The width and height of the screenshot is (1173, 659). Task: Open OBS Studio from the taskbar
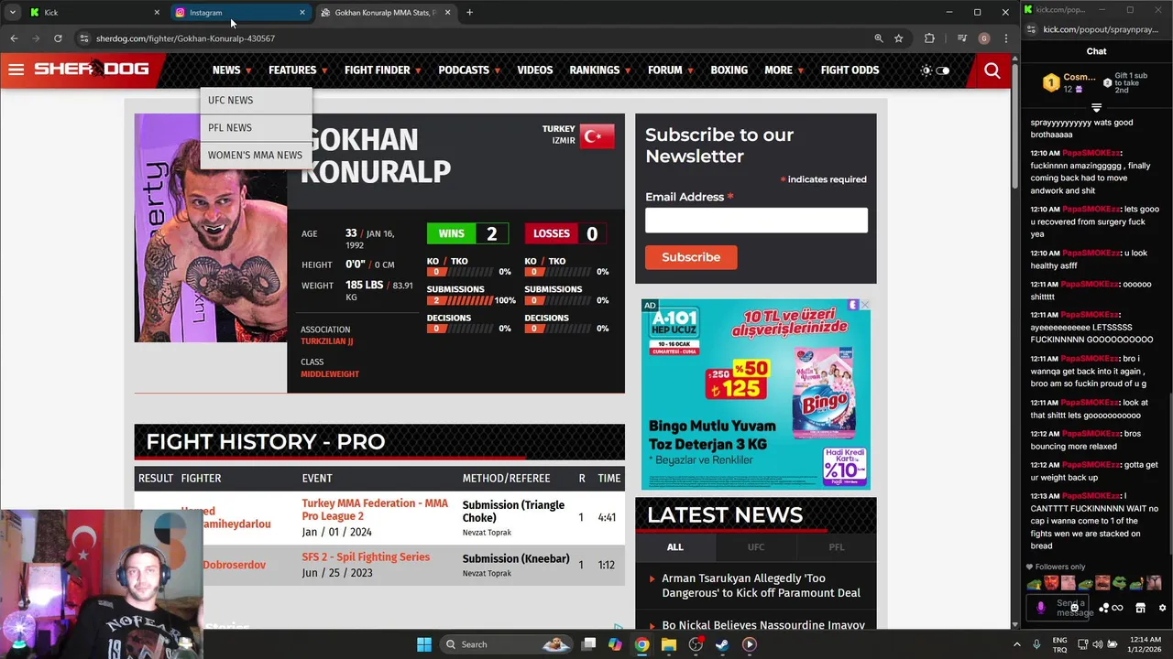click(696, 644)
